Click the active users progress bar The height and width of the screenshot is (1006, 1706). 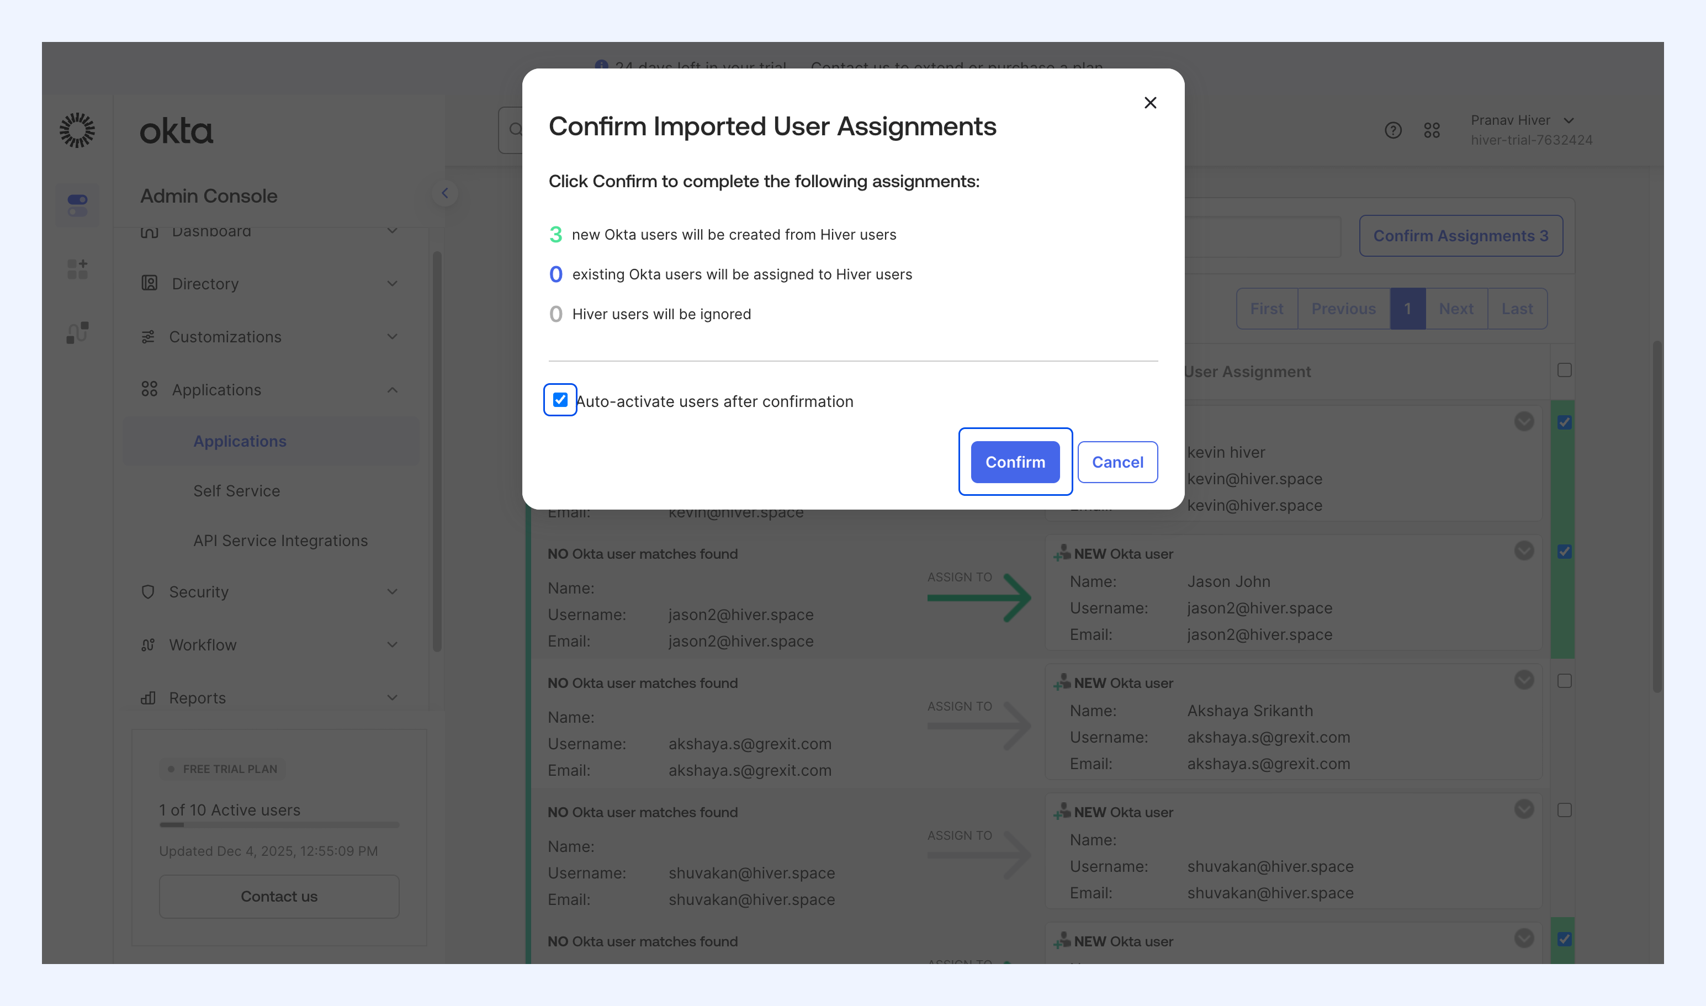coord(279,825)
